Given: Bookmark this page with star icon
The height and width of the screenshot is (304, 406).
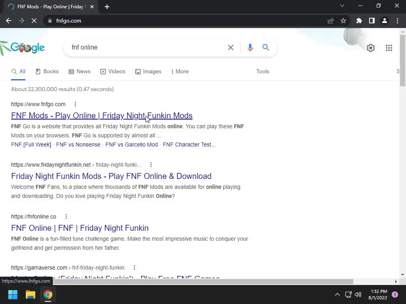Looking at the screenshot, I should (x=343, y=21).
